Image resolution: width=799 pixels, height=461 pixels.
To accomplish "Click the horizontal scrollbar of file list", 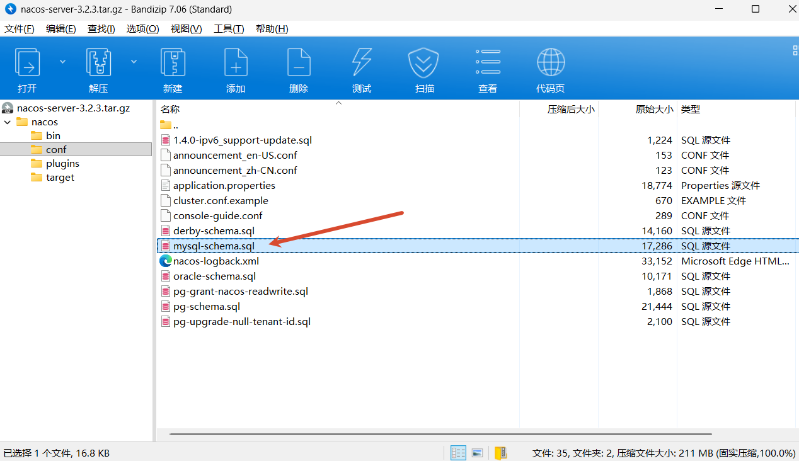I will [x=440, y=434].
